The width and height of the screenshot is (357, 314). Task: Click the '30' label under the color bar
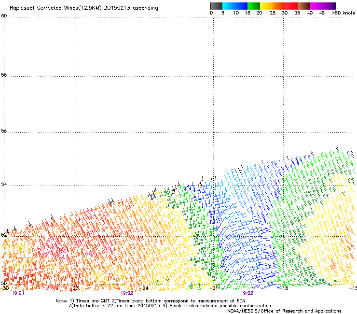pyautogui.click(x=285, y=13)
